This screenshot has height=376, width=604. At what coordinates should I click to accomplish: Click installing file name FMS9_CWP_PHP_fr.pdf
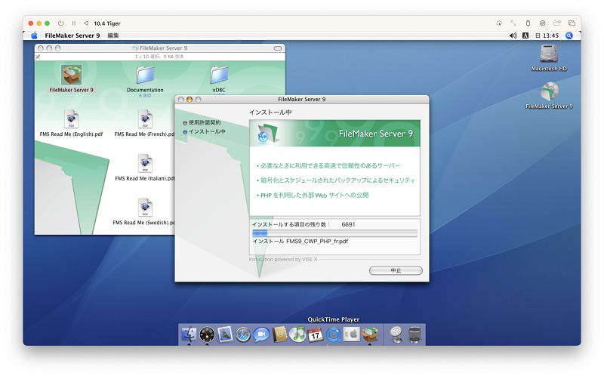[x=317, y=241]
